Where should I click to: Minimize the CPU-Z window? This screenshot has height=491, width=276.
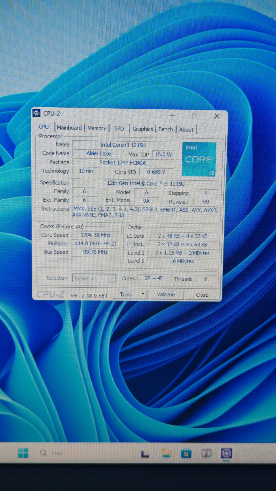(x=172, y=116)
